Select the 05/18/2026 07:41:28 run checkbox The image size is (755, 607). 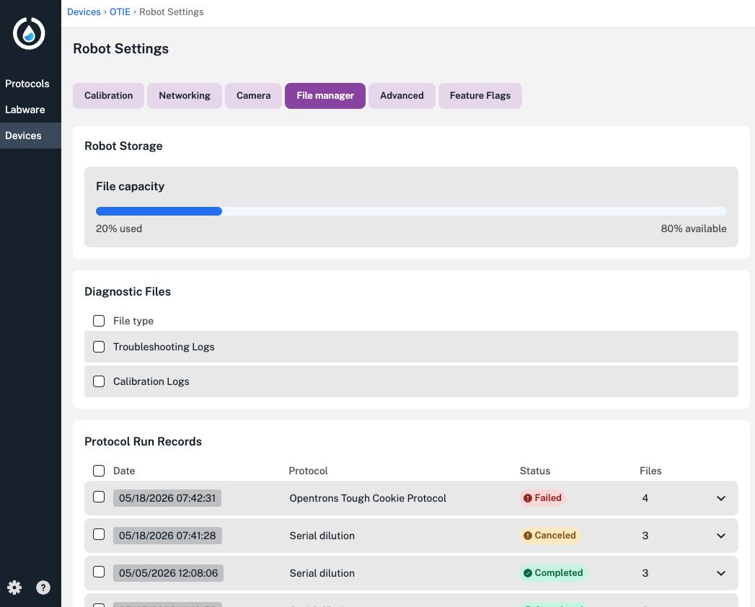pos(99,534)
